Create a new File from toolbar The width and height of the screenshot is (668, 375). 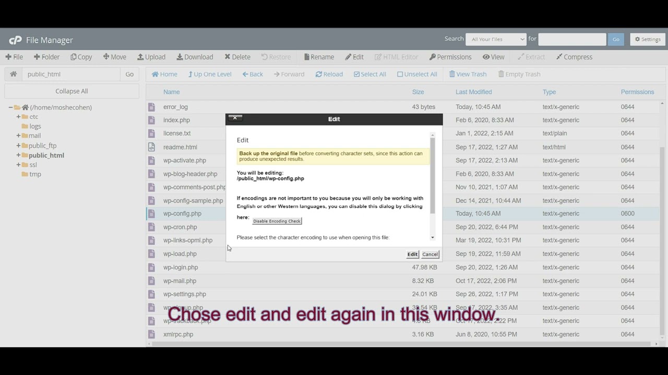[x=14, y=57]
